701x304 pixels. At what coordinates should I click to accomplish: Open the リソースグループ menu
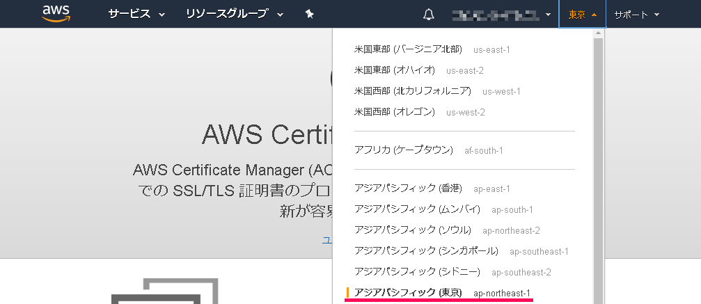pyautogui.click(x=235, y=14)
